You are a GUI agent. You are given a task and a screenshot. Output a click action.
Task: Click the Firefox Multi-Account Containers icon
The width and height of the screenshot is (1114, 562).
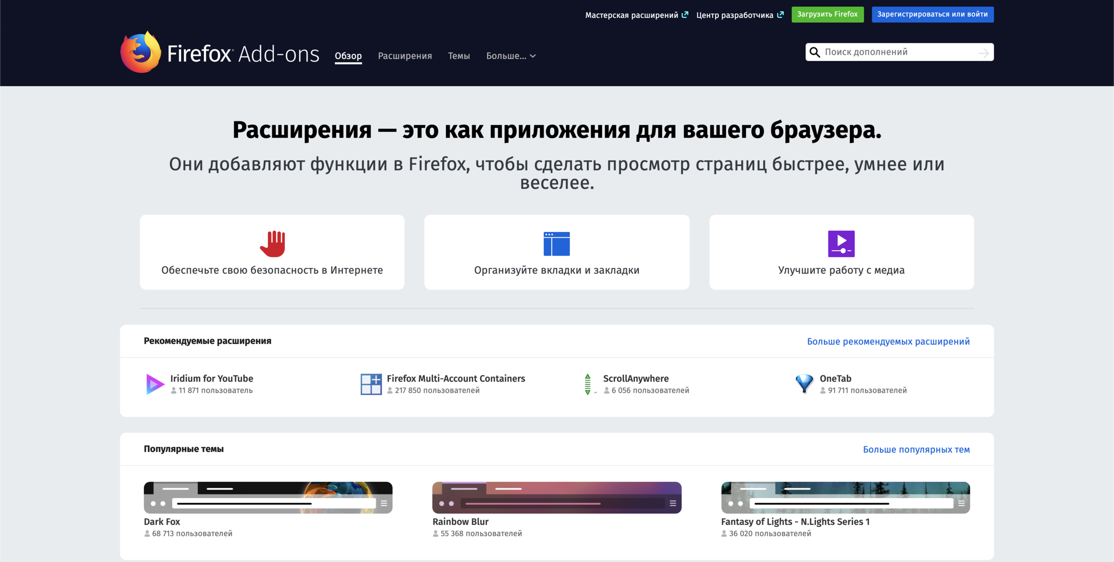371,384
